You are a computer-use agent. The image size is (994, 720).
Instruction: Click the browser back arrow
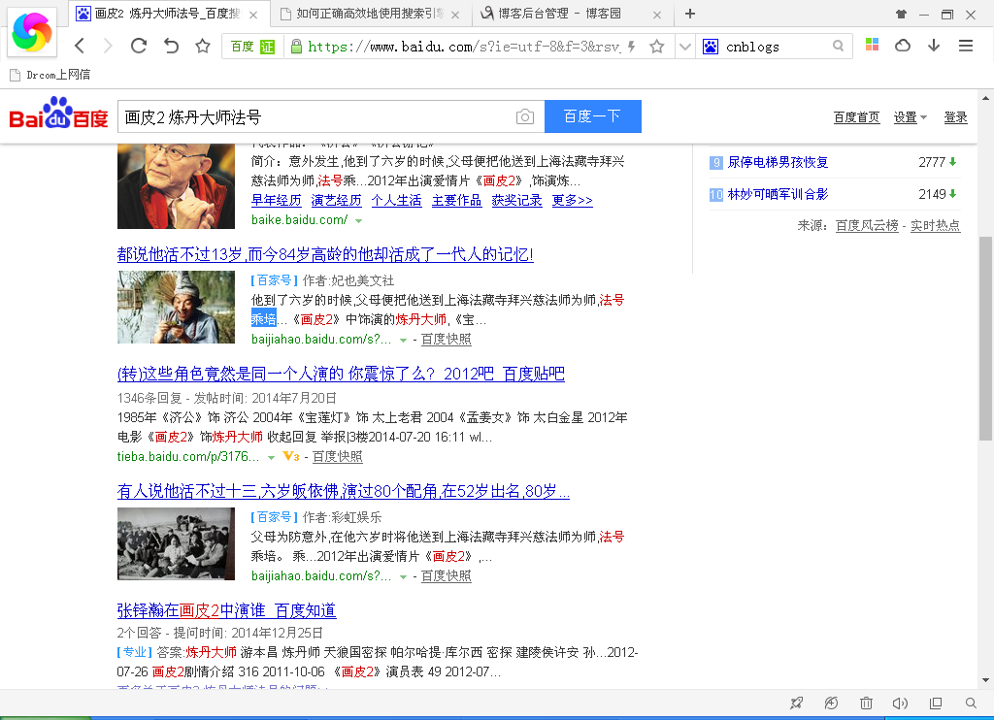tap(80, 46)
